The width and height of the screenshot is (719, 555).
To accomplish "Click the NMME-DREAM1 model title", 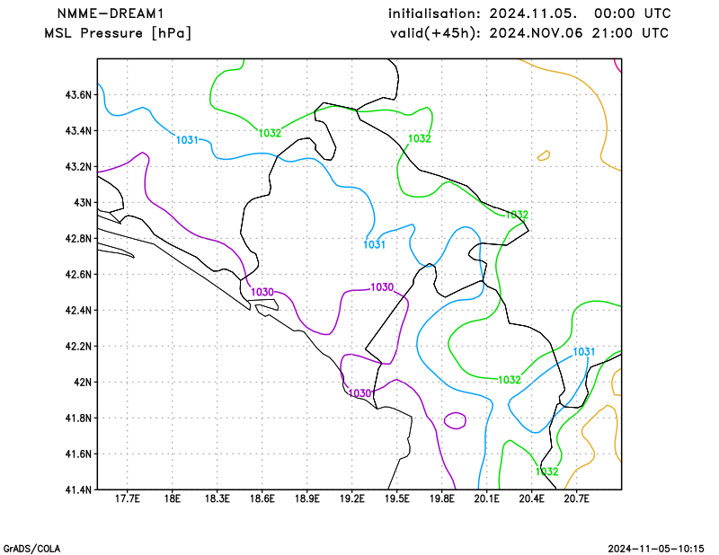I will pos(110,13).
